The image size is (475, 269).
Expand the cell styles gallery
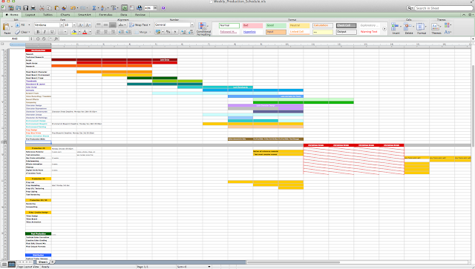click(384, 29)
